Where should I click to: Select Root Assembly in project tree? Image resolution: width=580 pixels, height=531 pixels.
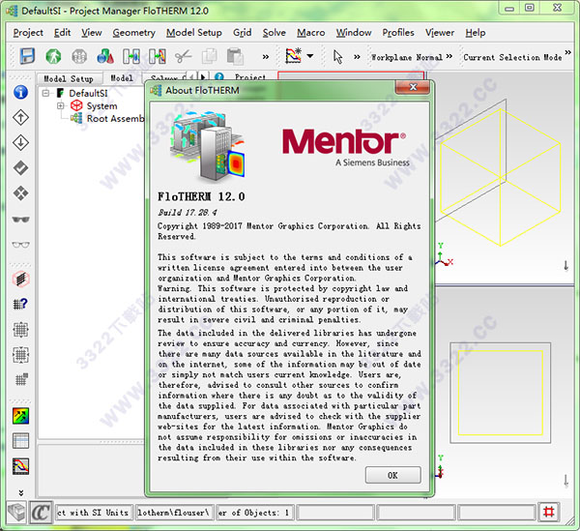pyautogui.click(x=115, y=119)
